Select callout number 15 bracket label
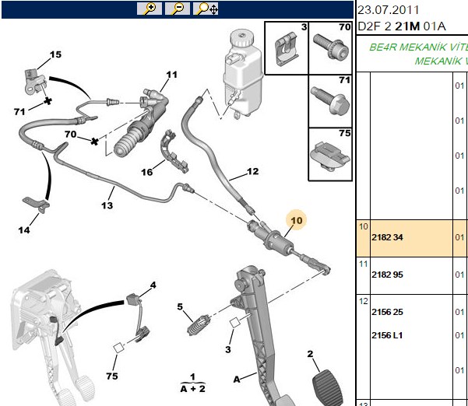The image size is (468, 406). [55, 54]
